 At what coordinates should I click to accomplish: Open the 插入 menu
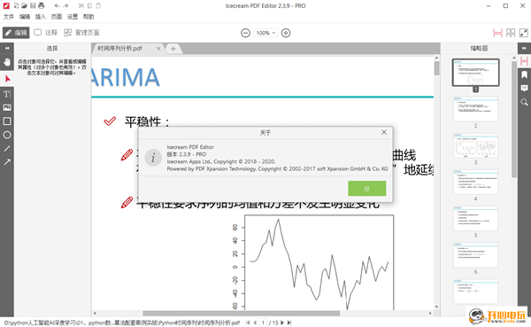[x=41, y=17]
